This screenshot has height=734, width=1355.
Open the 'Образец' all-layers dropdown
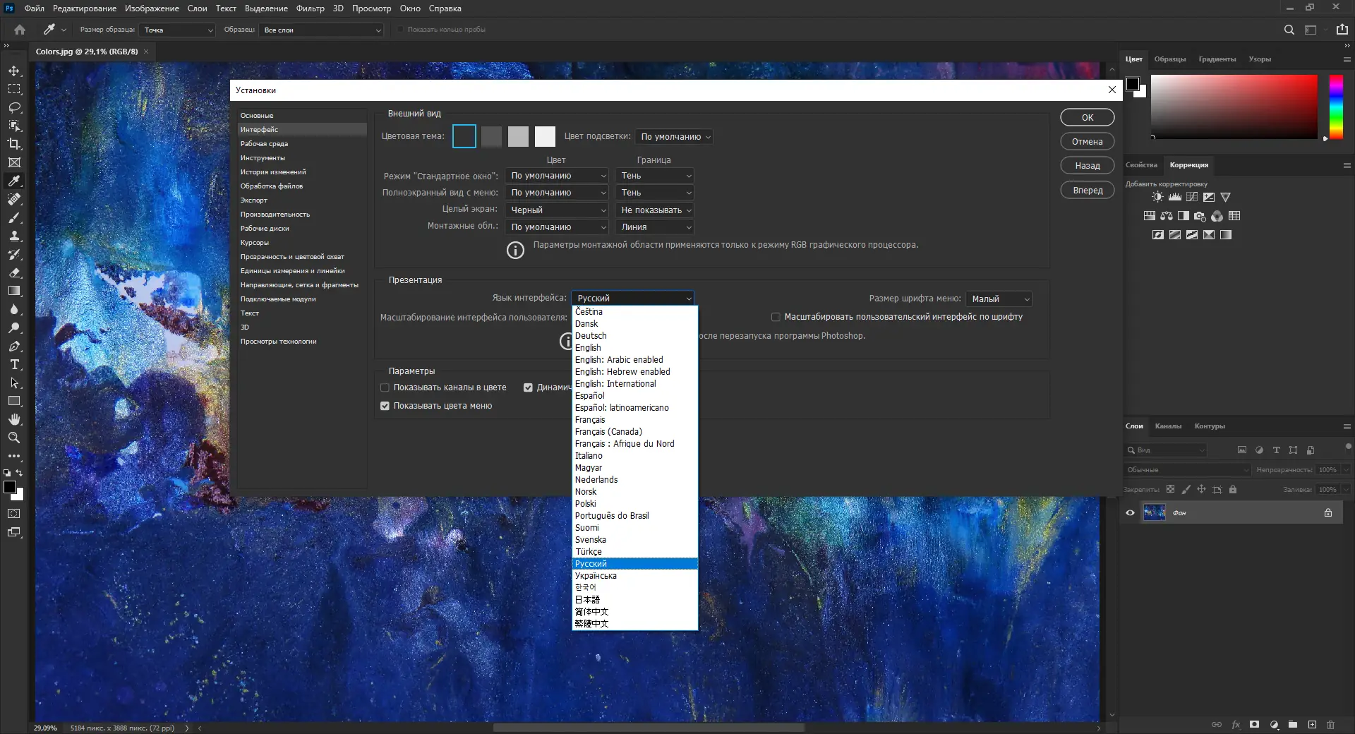pyautogui.click(x=322, y=30)
